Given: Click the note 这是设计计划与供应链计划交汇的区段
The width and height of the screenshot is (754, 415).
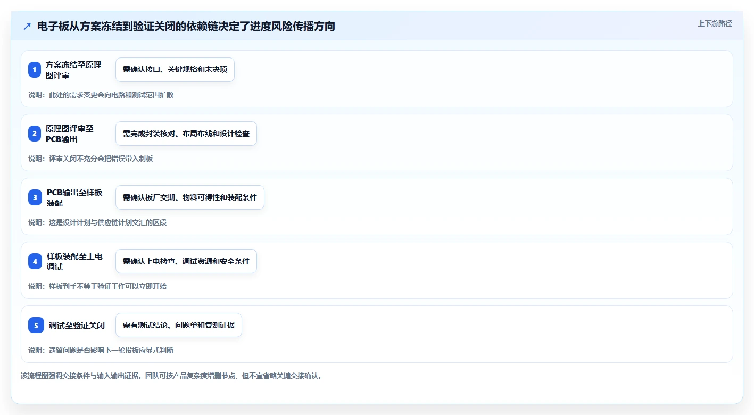Looking at the screenshot, I should [97, 222].
